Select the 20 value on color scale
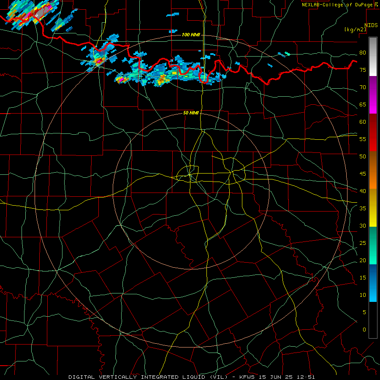380x380 pixels. (363, 260)
